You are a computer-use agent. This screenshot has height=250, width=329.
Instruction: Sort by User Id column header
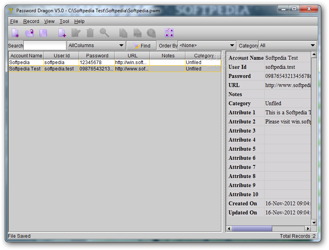61,56
